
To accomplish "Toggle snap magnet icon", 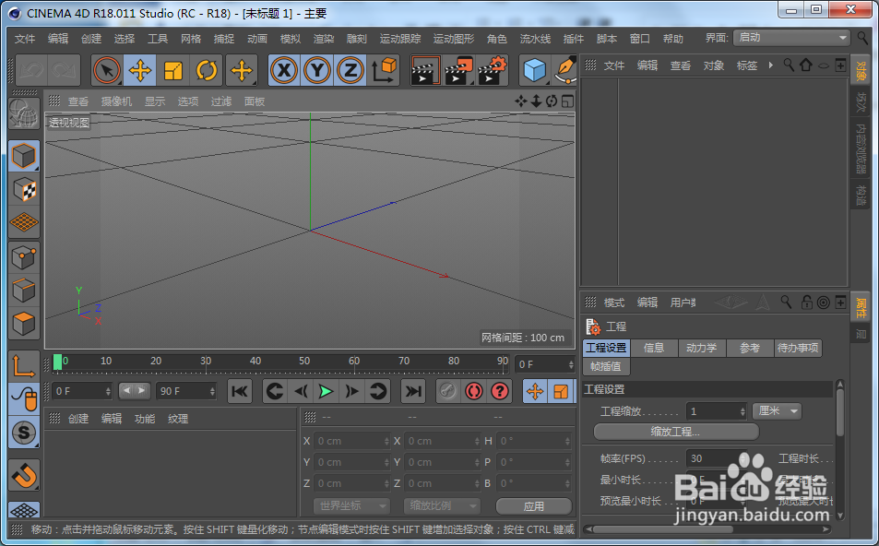I will pos(24,475).
